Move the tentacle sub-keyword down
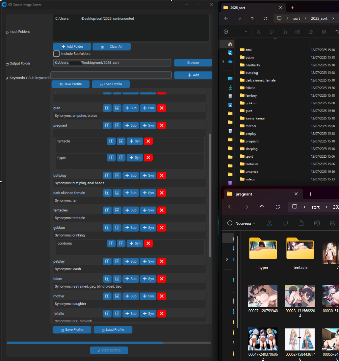339x361 pixels. 121,141
